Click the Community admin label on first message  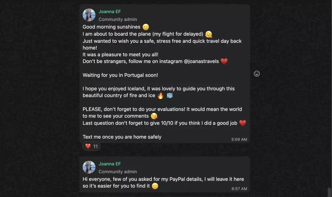coord(118,20)
